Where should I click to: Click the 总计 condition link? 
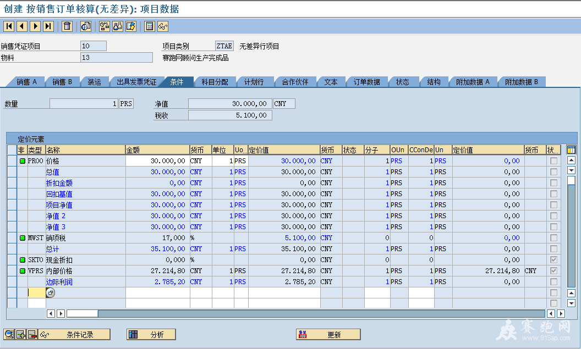click(x=52, y=249)
